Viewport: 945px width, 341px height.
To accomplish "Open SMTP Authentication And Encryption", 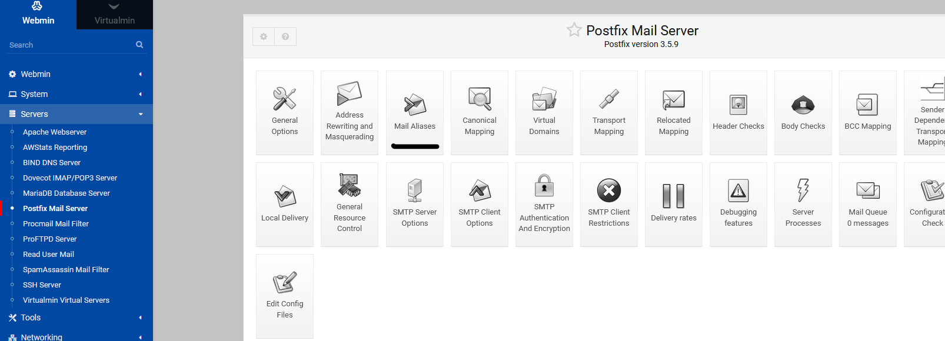I will tap(544, 205).
